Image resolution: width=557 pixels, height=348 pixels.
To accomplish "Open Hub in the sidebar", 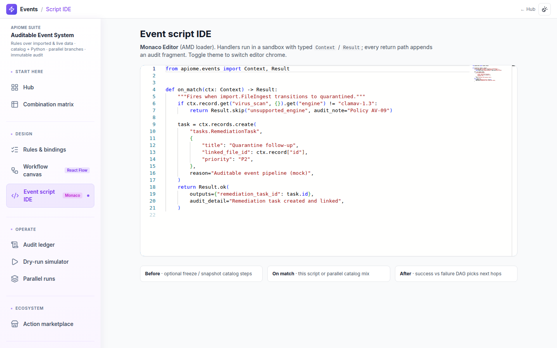I will tap(50, 87).
